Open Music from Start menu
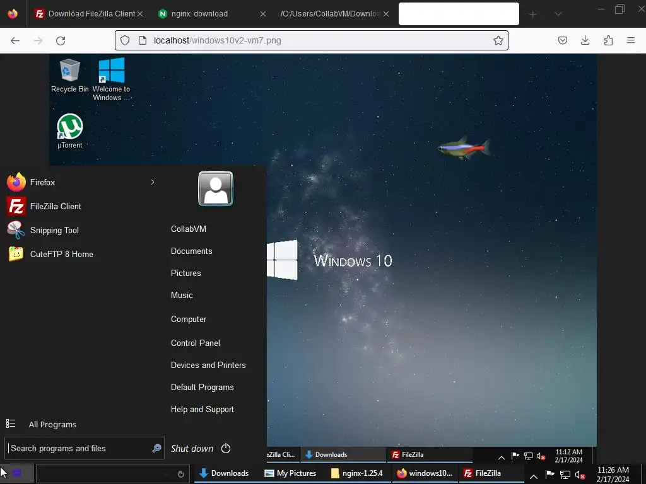 (x=182, y=295)
